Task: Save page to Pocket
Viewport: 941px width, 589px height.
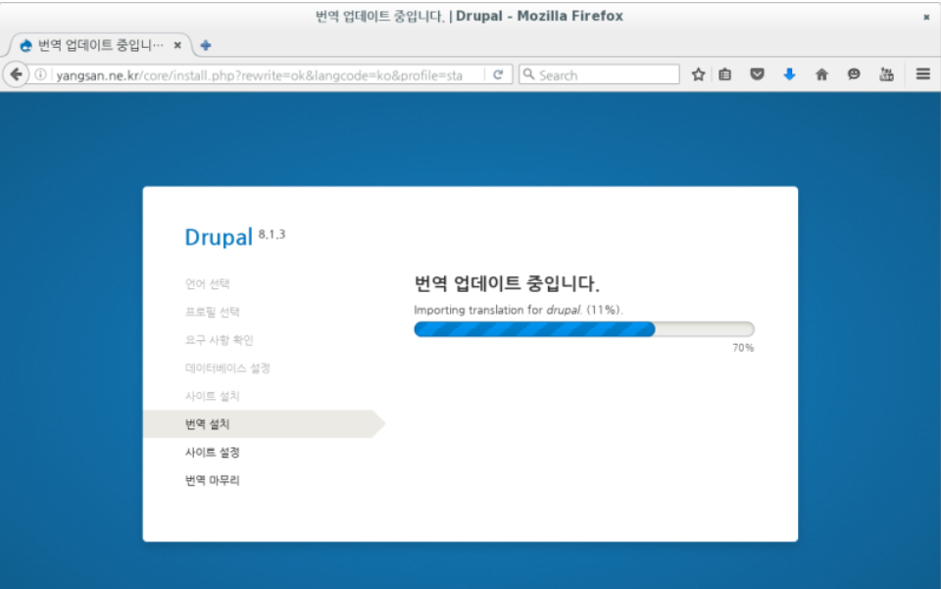Action: click(x=758, y=74)
